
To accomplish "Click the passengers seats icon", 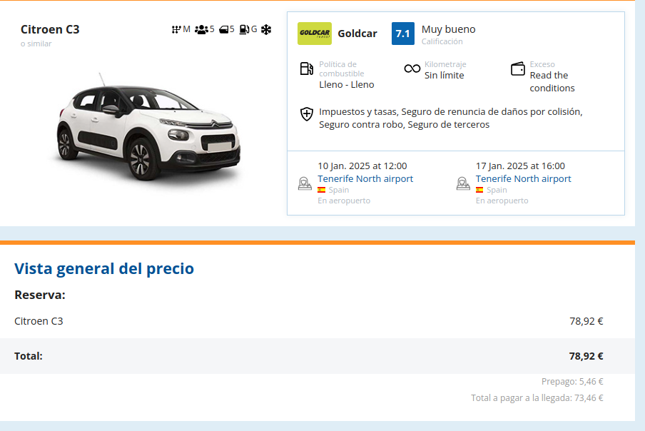I will pyautogui.click(x=200, y=29).
